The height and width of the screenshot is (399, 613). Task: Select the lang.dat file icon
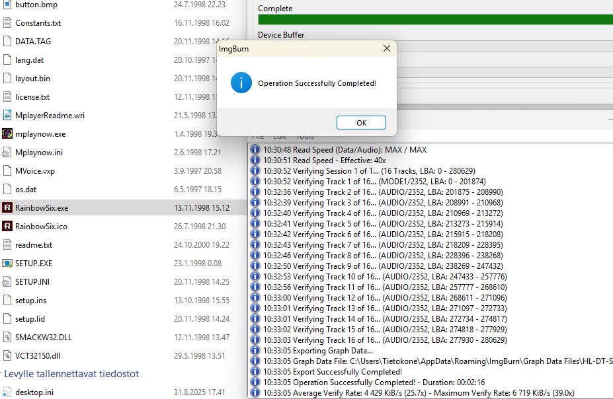(x=7, y=59)
